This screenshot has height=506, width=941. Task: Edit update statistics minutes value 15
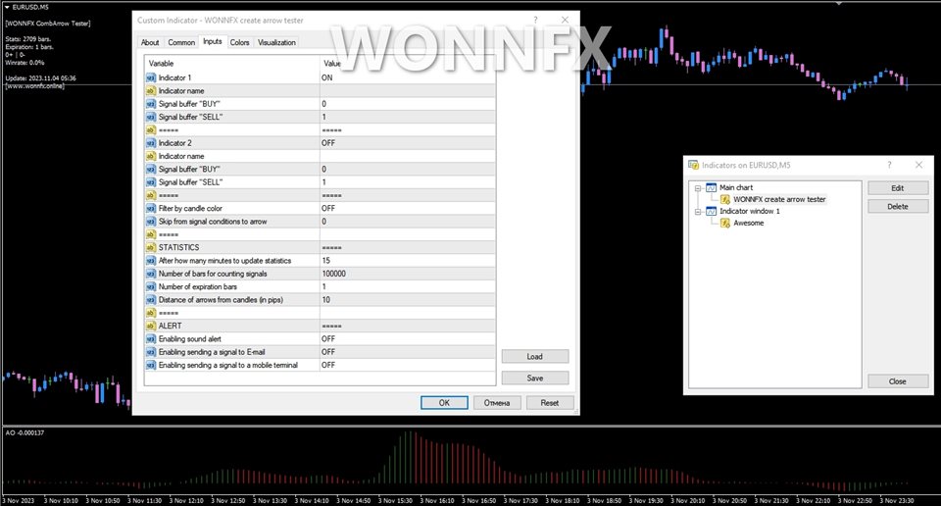point(408,261)
